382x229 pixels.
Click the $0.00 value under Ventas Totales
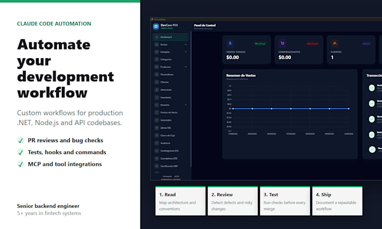pyautogui.click(x=233, y=57)
